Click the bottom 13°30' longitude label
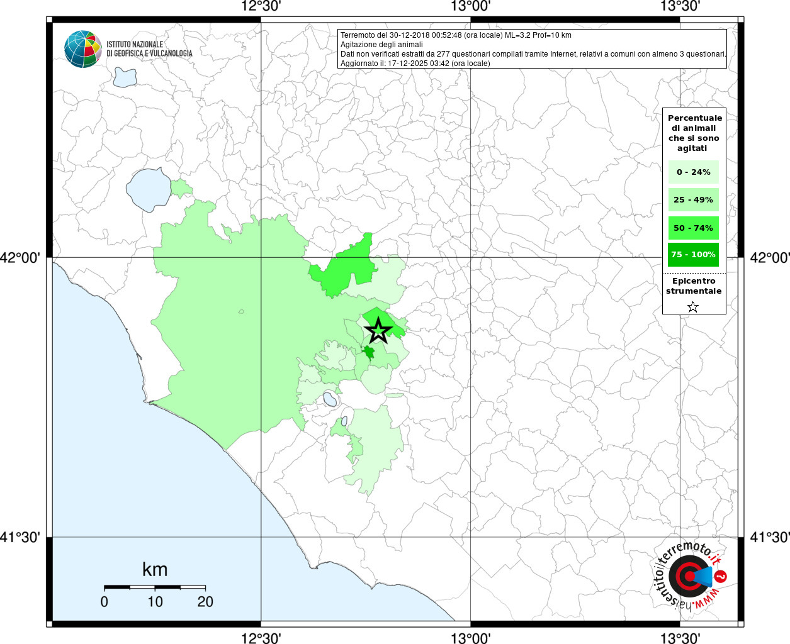The image size is (790, 644). [680, 637]
